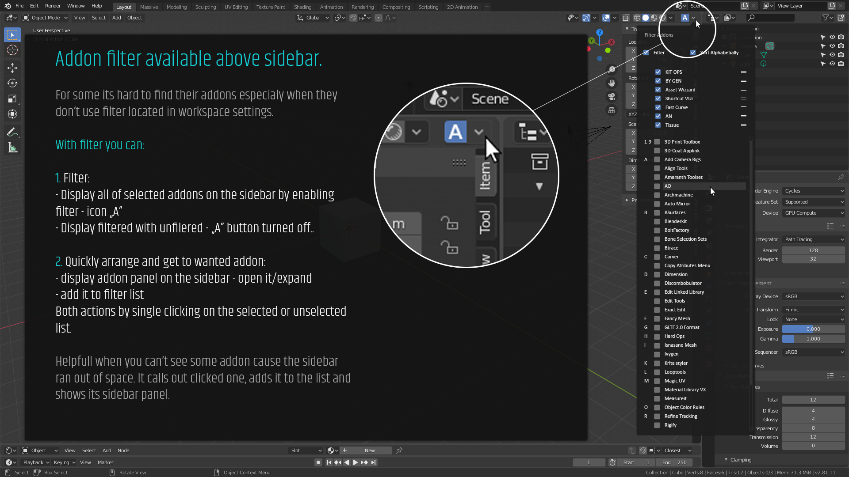Pin the node editor with the pin icon
Image resolution: width=849 pixels, height=477 pixels.
399,450
